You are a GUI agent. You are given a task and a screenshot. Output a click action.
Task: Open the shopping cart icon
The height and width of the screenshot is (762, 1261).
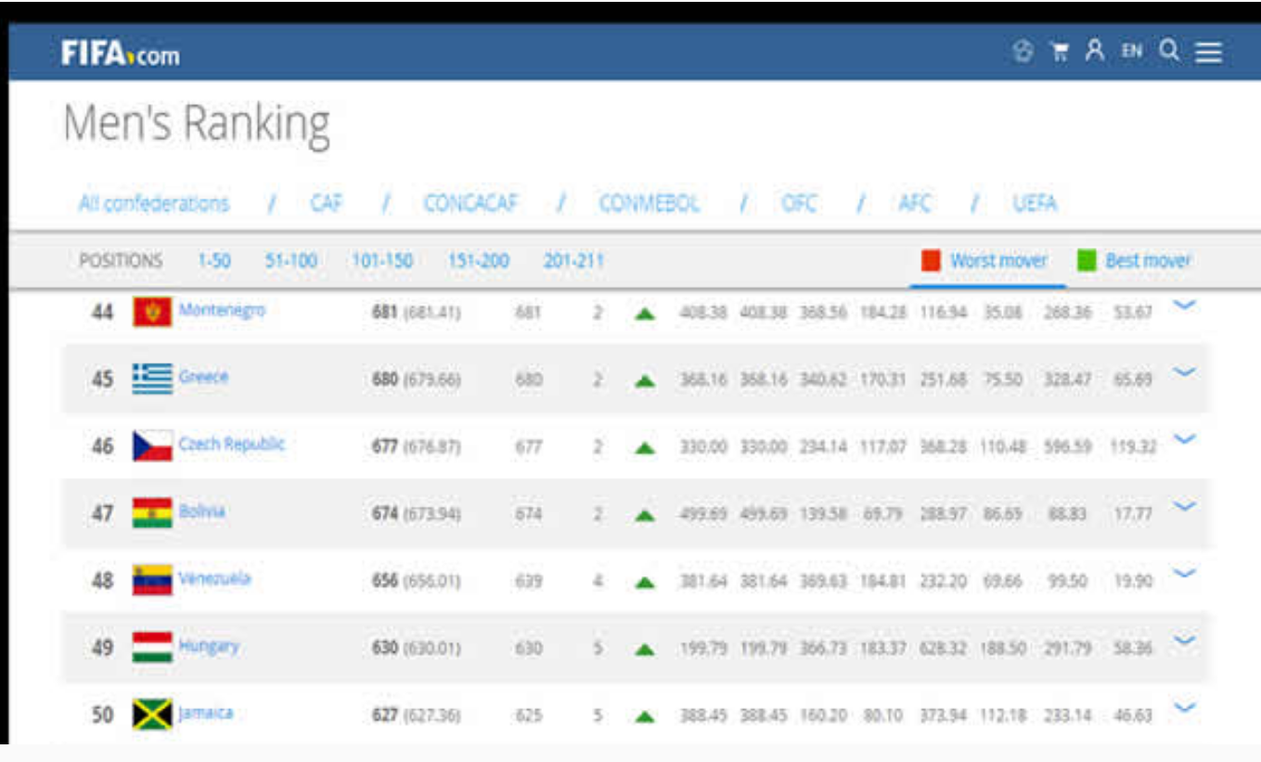point(1060,52)
